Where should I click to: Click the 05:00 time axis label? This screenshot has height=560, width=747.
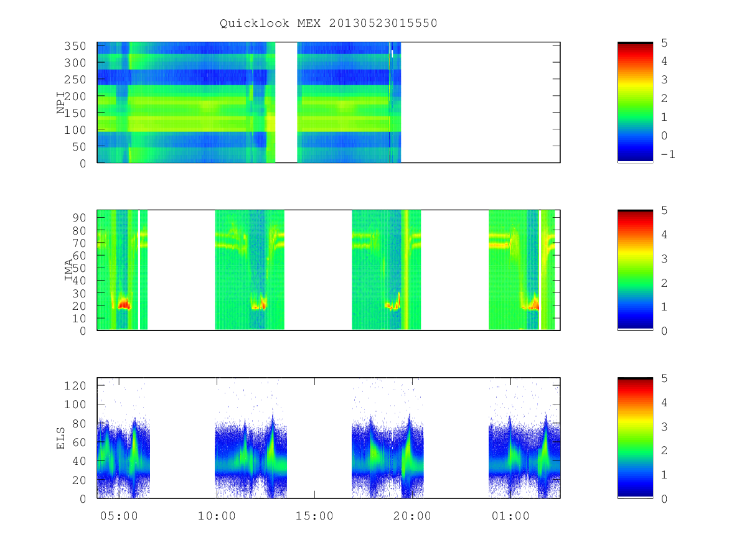click(119, 516)
